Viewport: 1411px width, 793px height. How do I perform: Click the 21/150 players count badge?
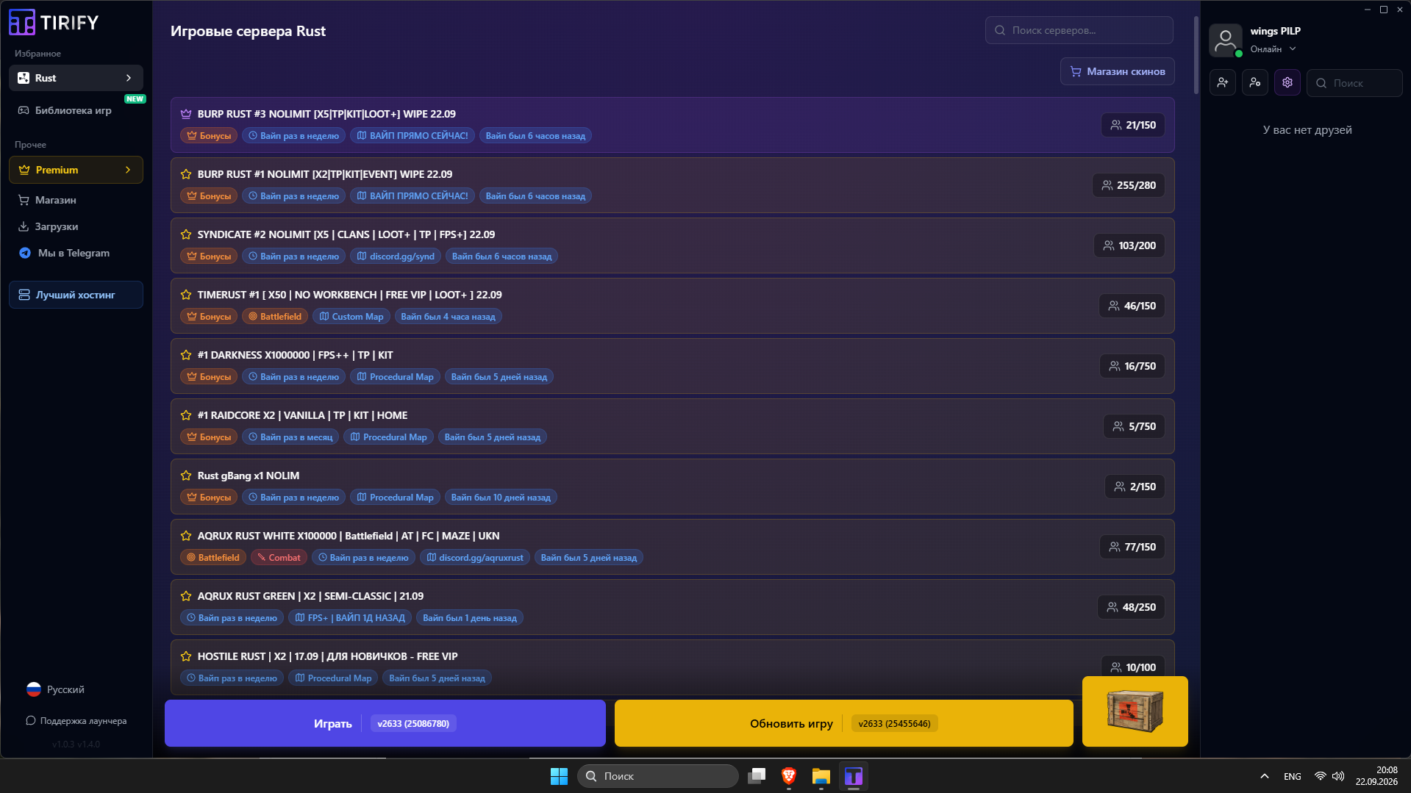(x=1133, y=125)
